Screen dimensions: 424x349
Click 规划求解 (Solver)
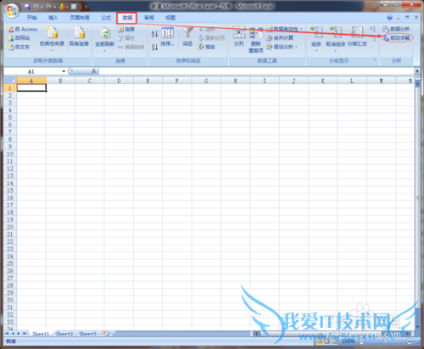(x=397, y=38)
